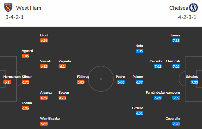Select Gittens' 6.61 rating badge
The height and width of the screenshot is (129, 202).
tap(139, 113)
